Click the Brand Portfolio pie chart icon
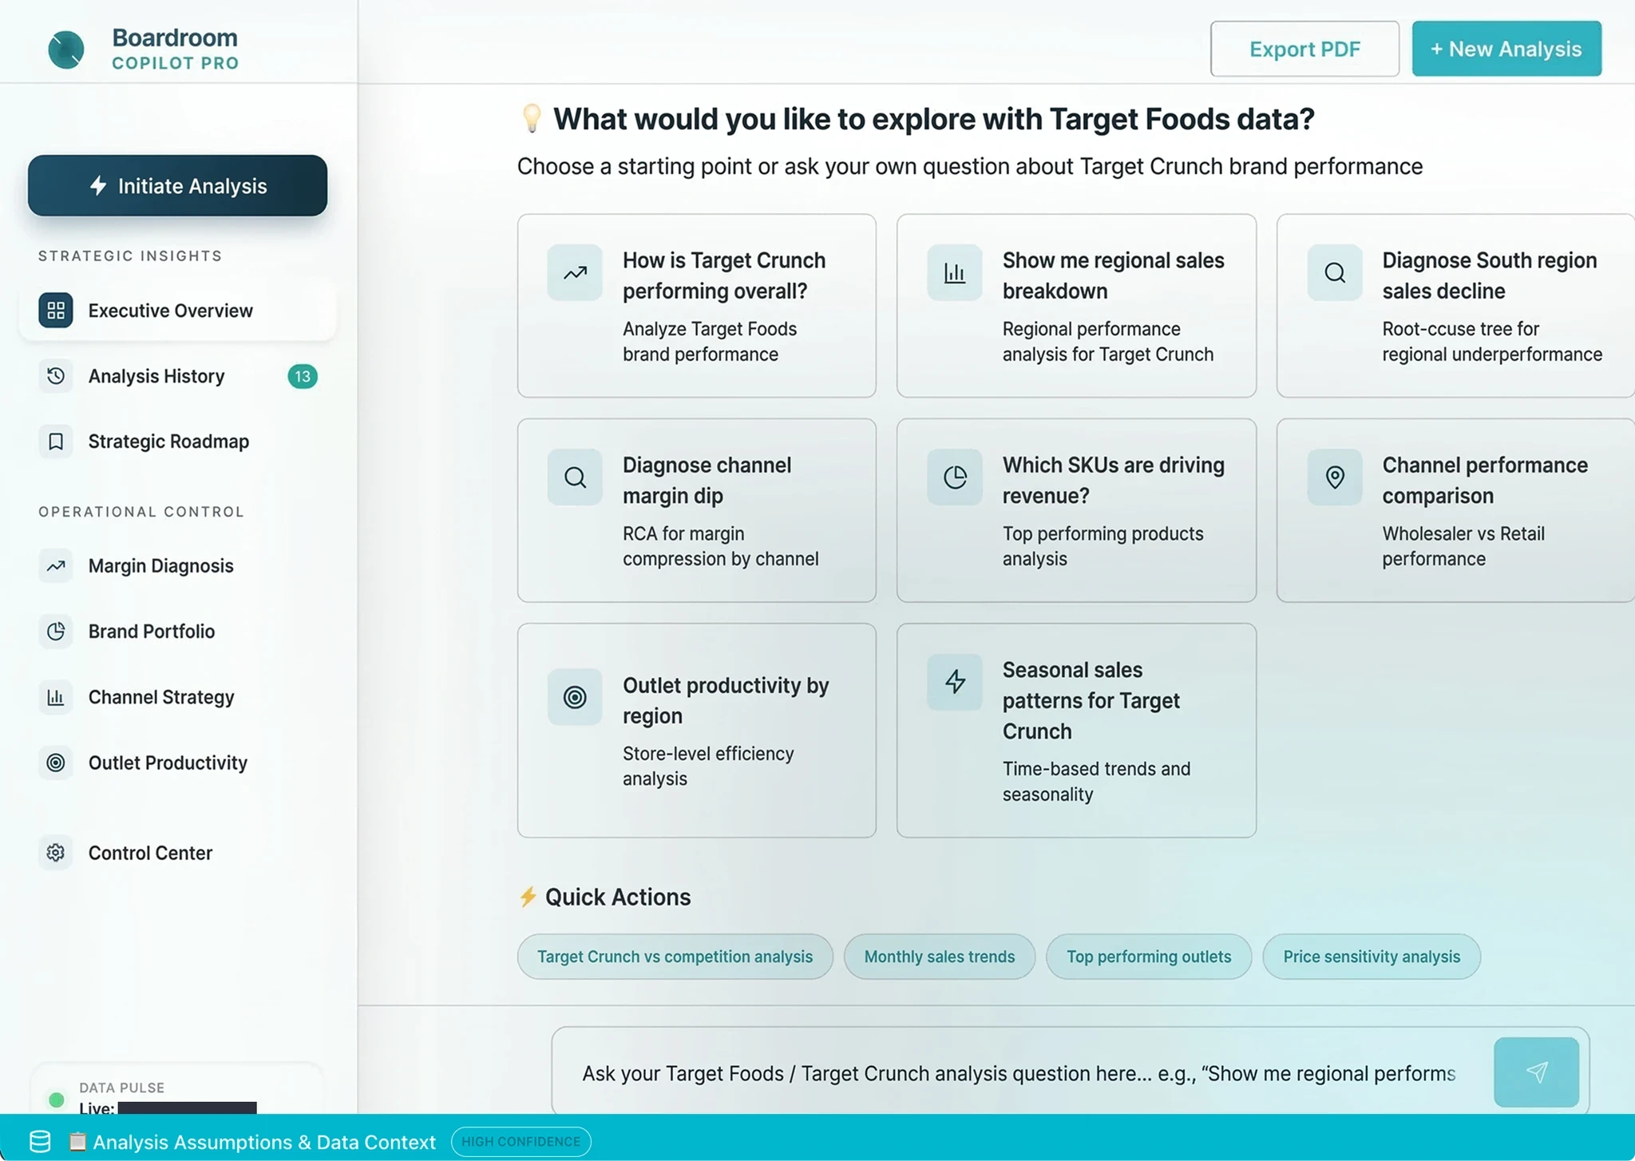Viewport: 1635px width, 1161px height. pyautogui.click(x=56, y=632)
